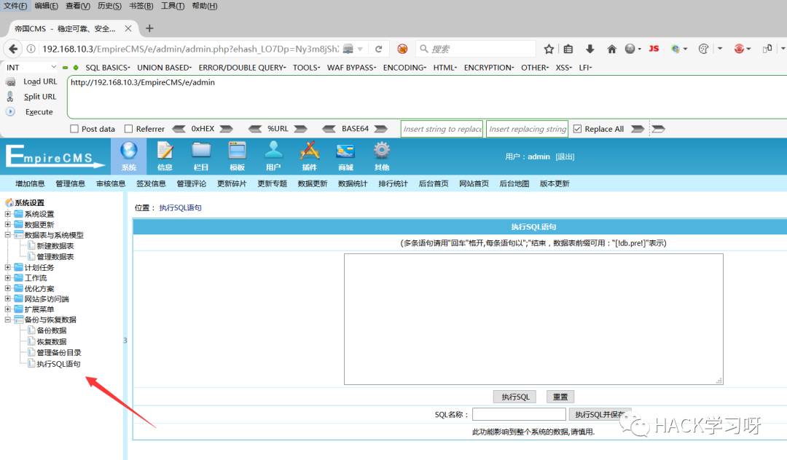
Task: Open the WAF BYPASS dropdown menu
Action: coord(351,68)
